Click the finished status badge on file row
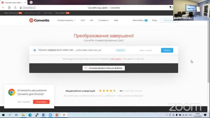 [x=120, y=50]
